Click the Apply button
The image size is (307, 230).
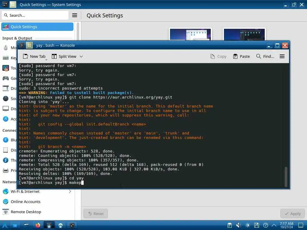(293, 214)
